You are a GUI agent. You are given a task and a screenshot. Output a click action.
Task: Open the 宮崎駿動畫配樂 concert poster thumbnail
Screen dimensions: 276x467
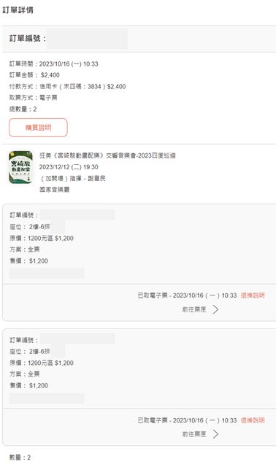[x=20, y=167]
